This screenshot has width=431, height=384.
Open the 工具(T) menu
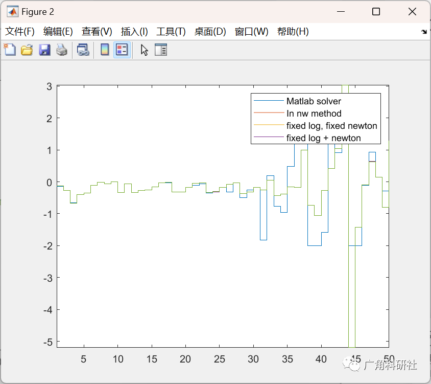(x=171, y=31)
